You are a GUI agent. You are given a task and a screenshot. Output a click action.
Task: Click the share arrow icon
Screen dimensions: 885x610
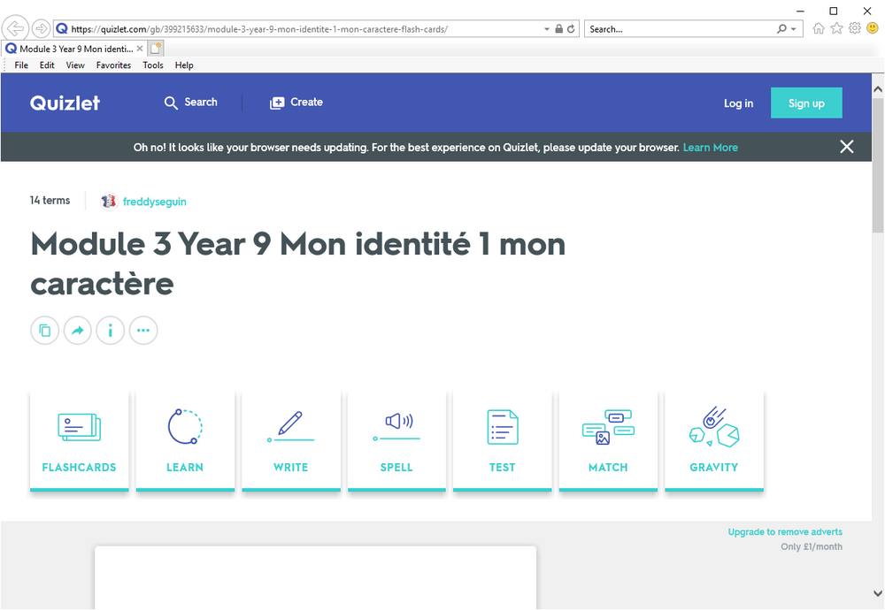pyautogui.click(x=77, y=331)
